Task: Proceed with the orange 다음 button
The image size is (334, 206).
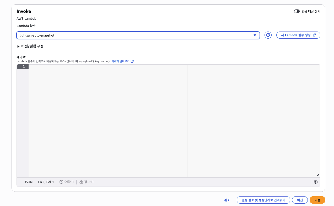Action: pos(317,200)
